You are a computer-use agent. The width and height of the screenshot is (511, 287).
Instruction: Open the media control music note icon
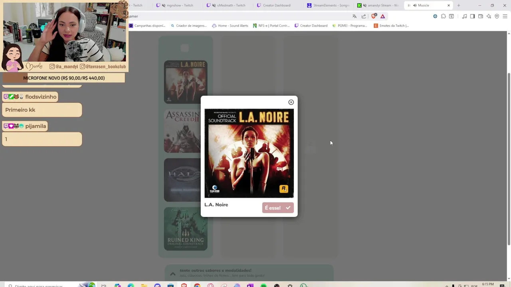[464, 16]
